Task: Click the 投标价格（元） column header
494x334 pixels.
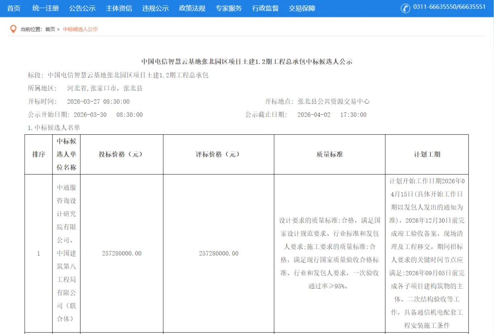Action: point(122,154)
